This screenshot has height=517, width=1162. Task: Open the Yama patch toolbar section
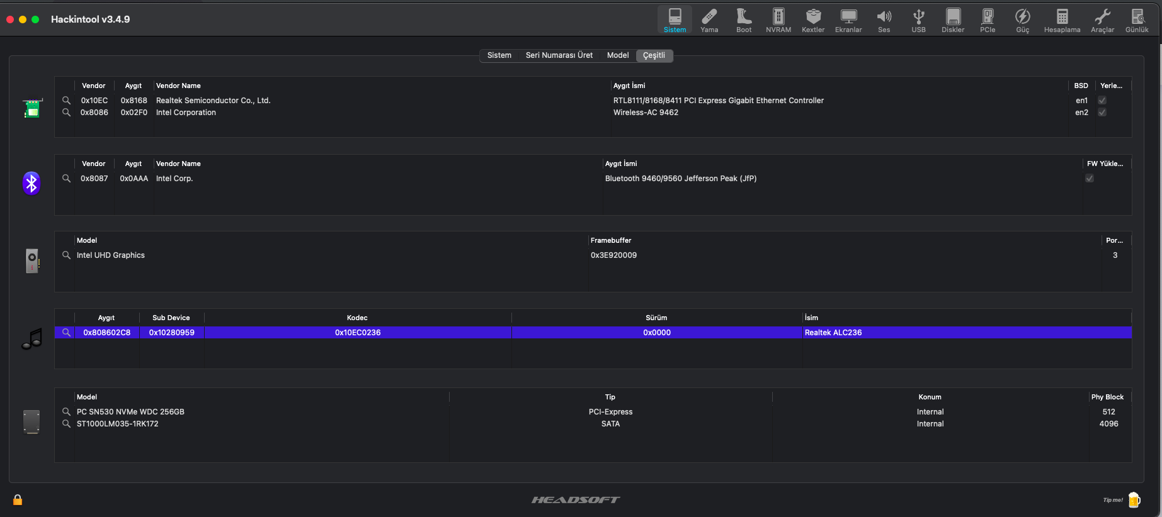(709, 20)
